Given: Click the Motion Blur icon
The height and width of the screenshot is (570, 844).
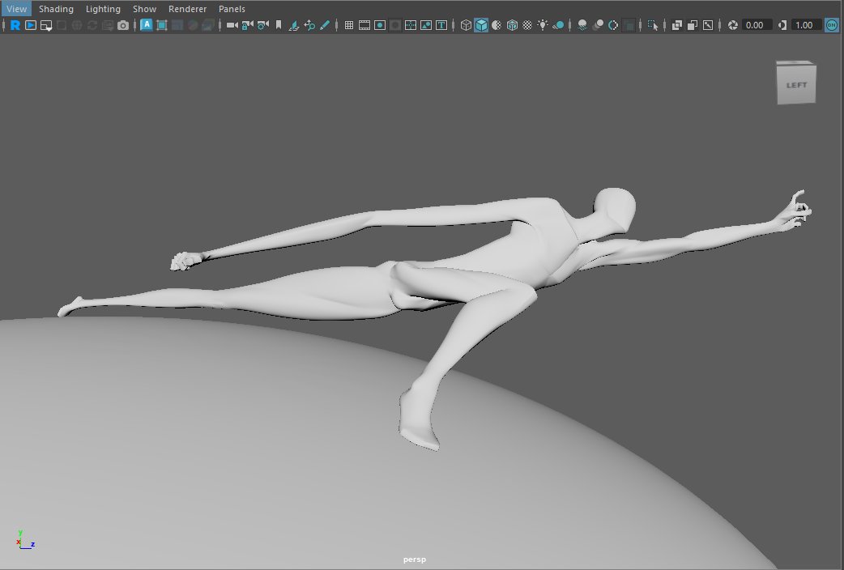Looking at the screenshot, I should point(598,25).
